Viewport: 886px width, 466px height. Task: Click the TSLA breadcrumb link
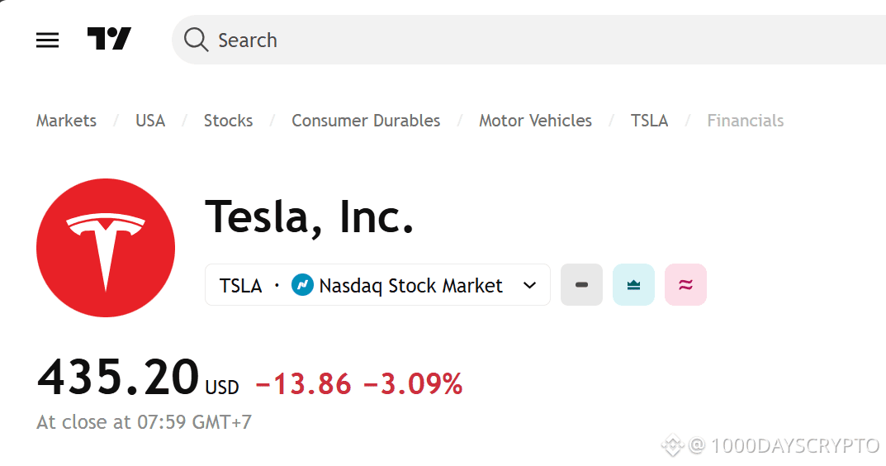649,121
